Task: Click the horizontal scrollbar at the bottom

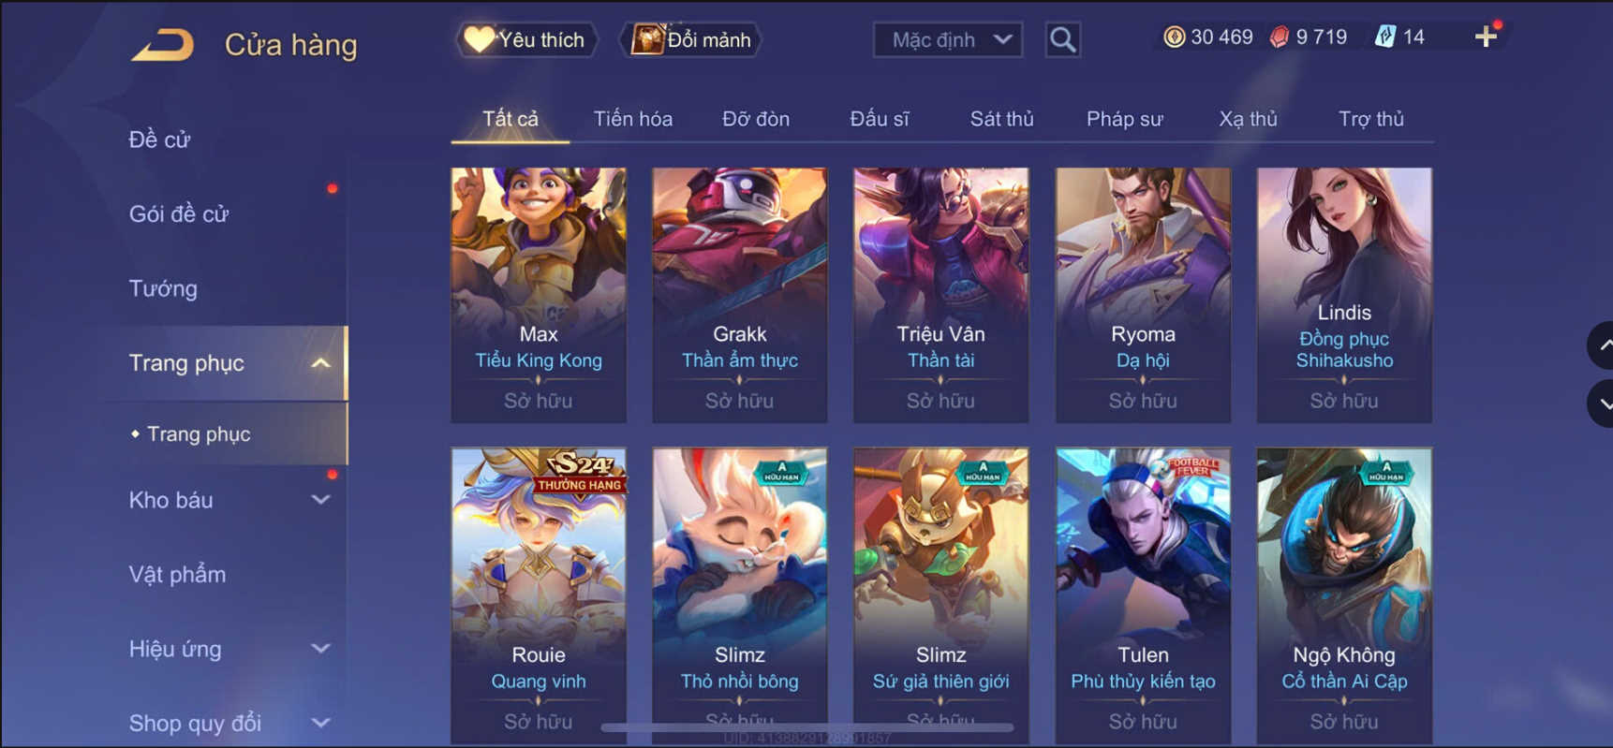Action: (807, 727)
